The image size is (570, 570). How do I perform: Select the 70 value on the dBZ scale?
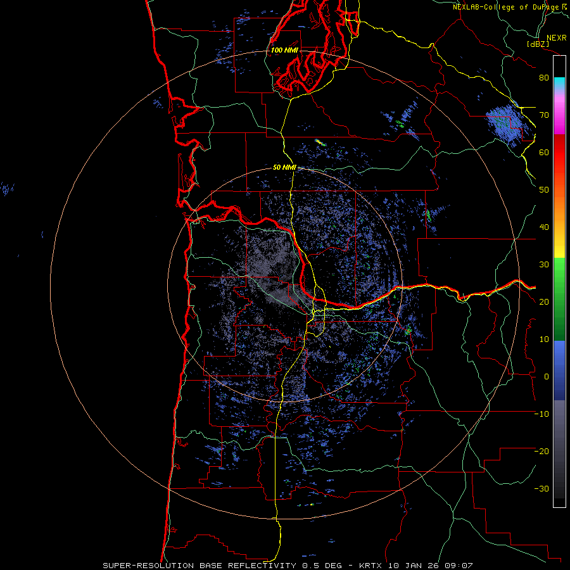544,115
